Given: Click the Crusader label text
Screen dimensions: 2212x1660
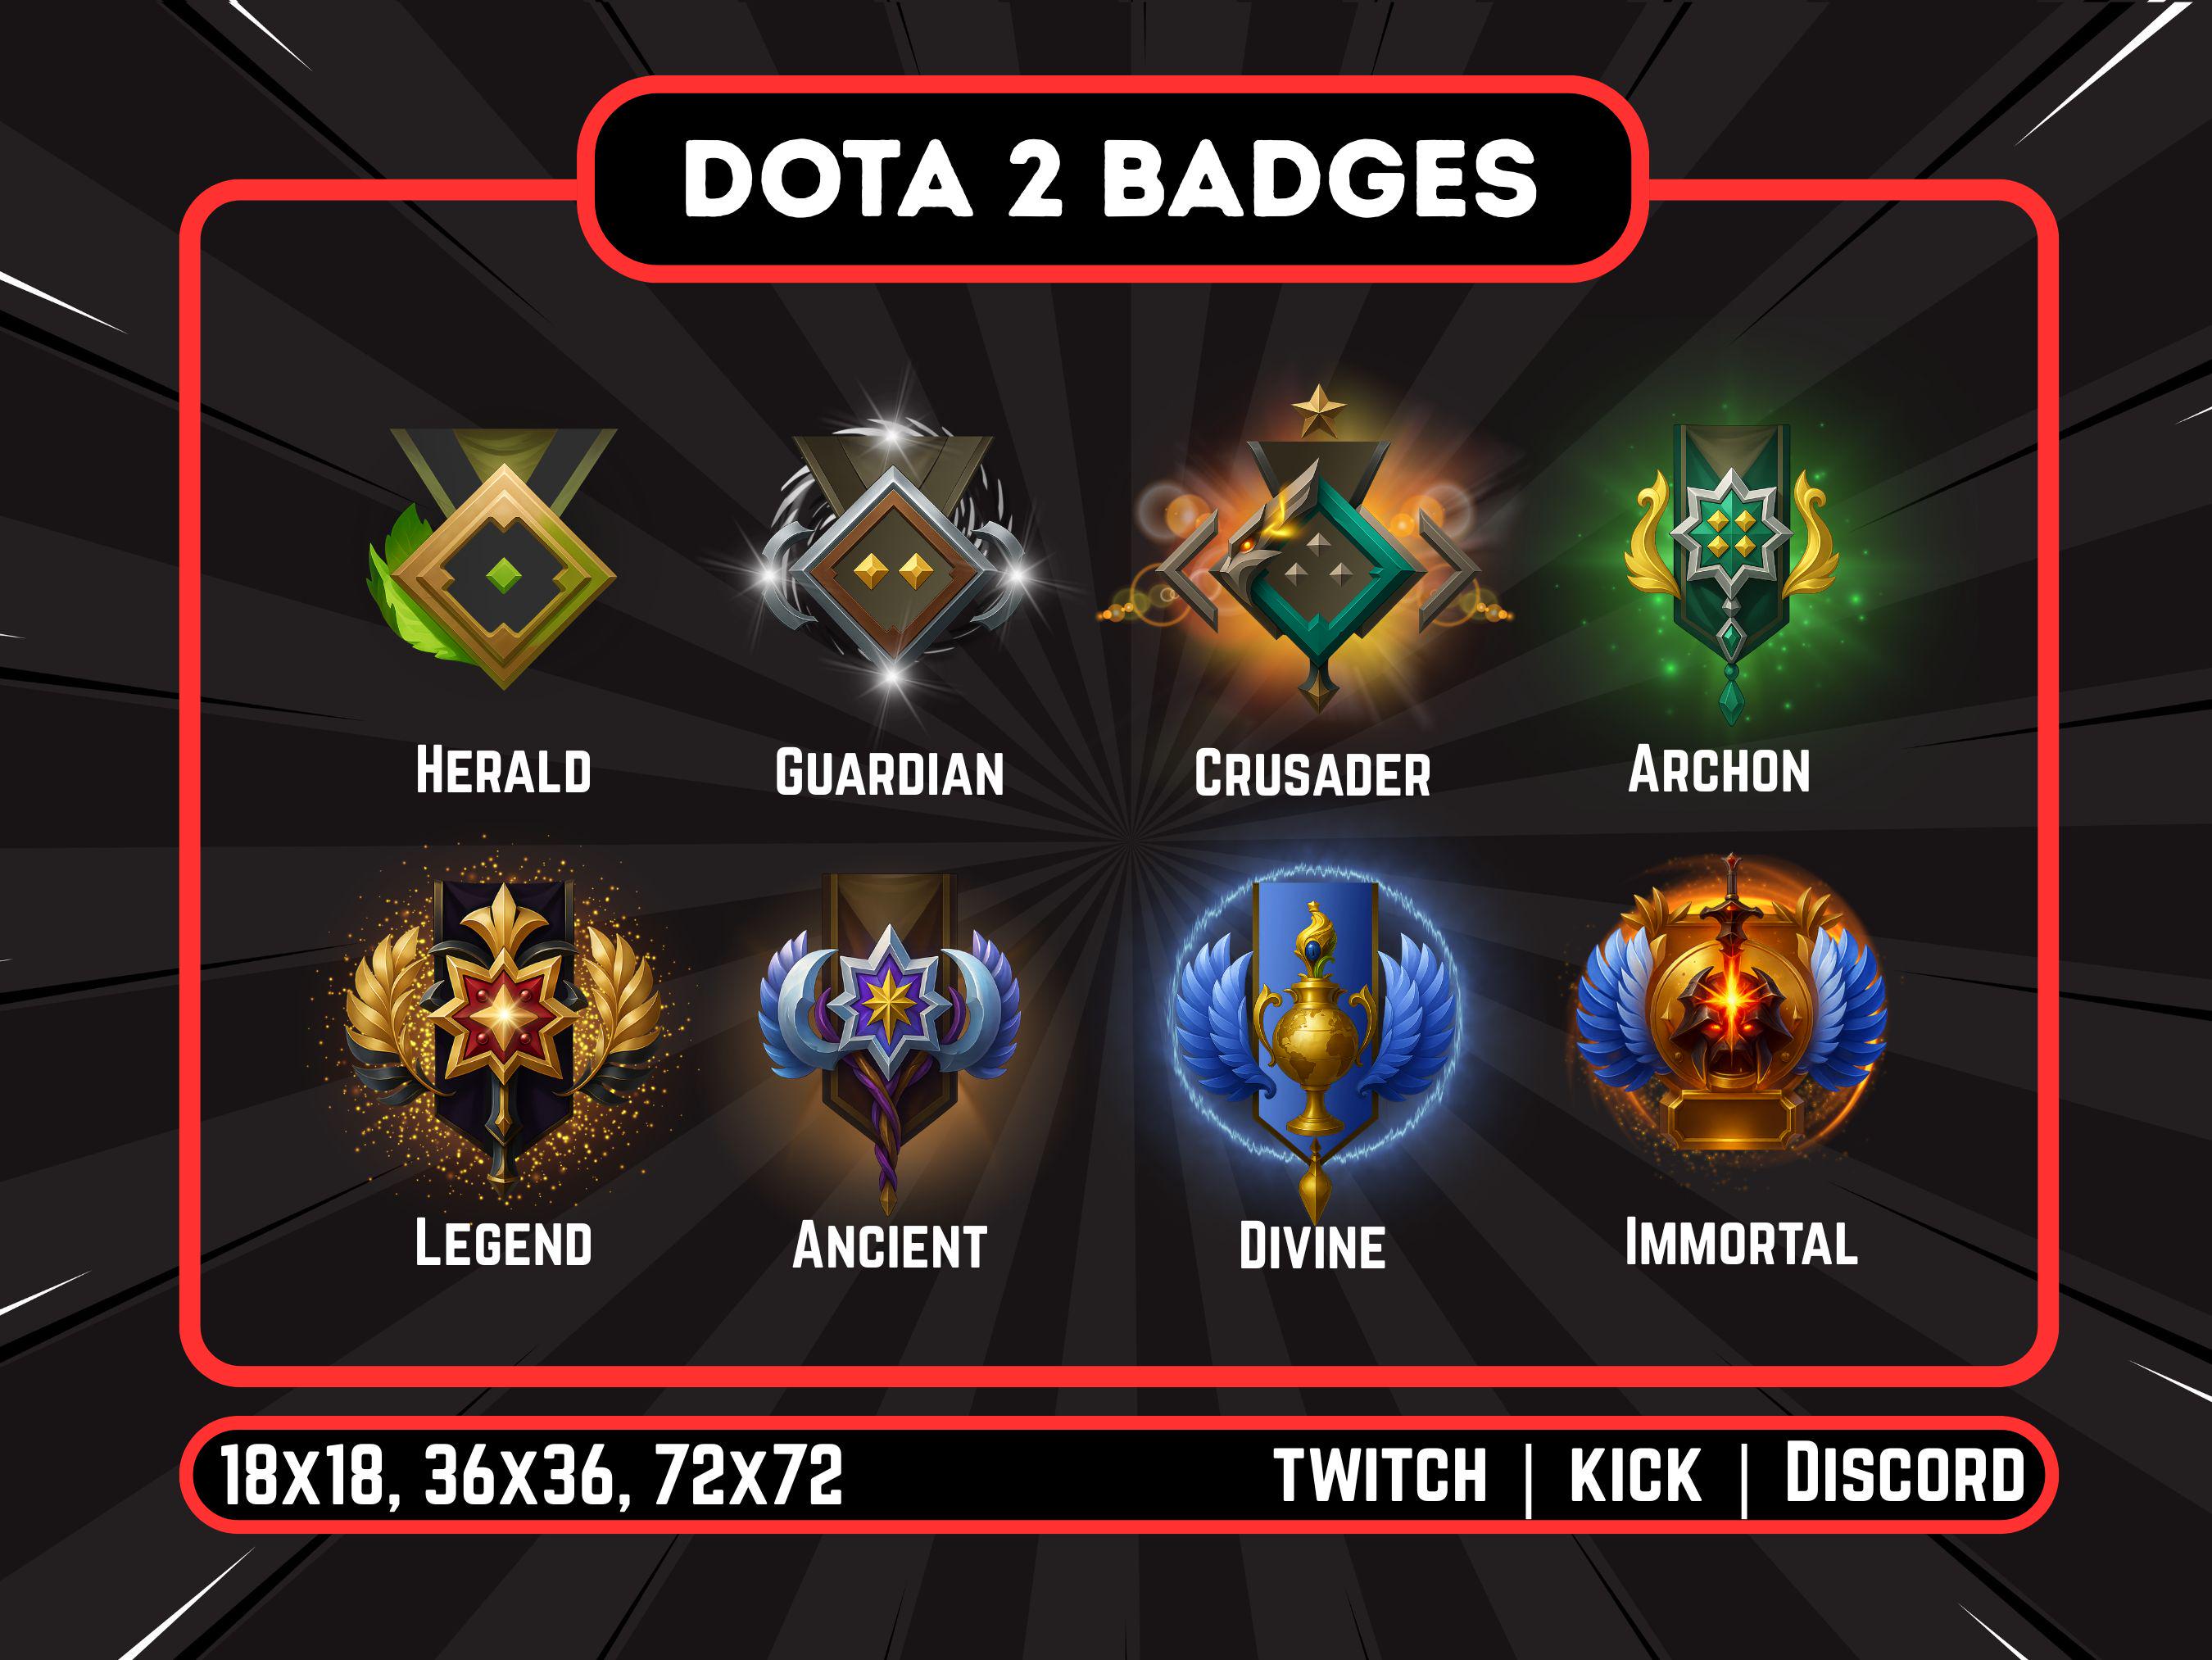Looking at the screenshot, I should tap(1312, 774).
